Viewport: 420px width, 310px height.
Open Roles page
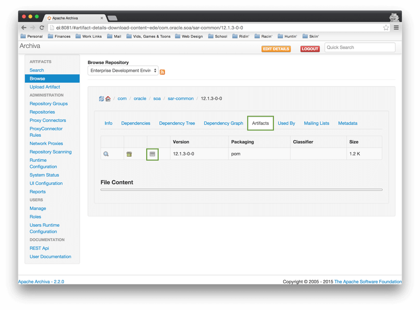[x=35, y=217]
